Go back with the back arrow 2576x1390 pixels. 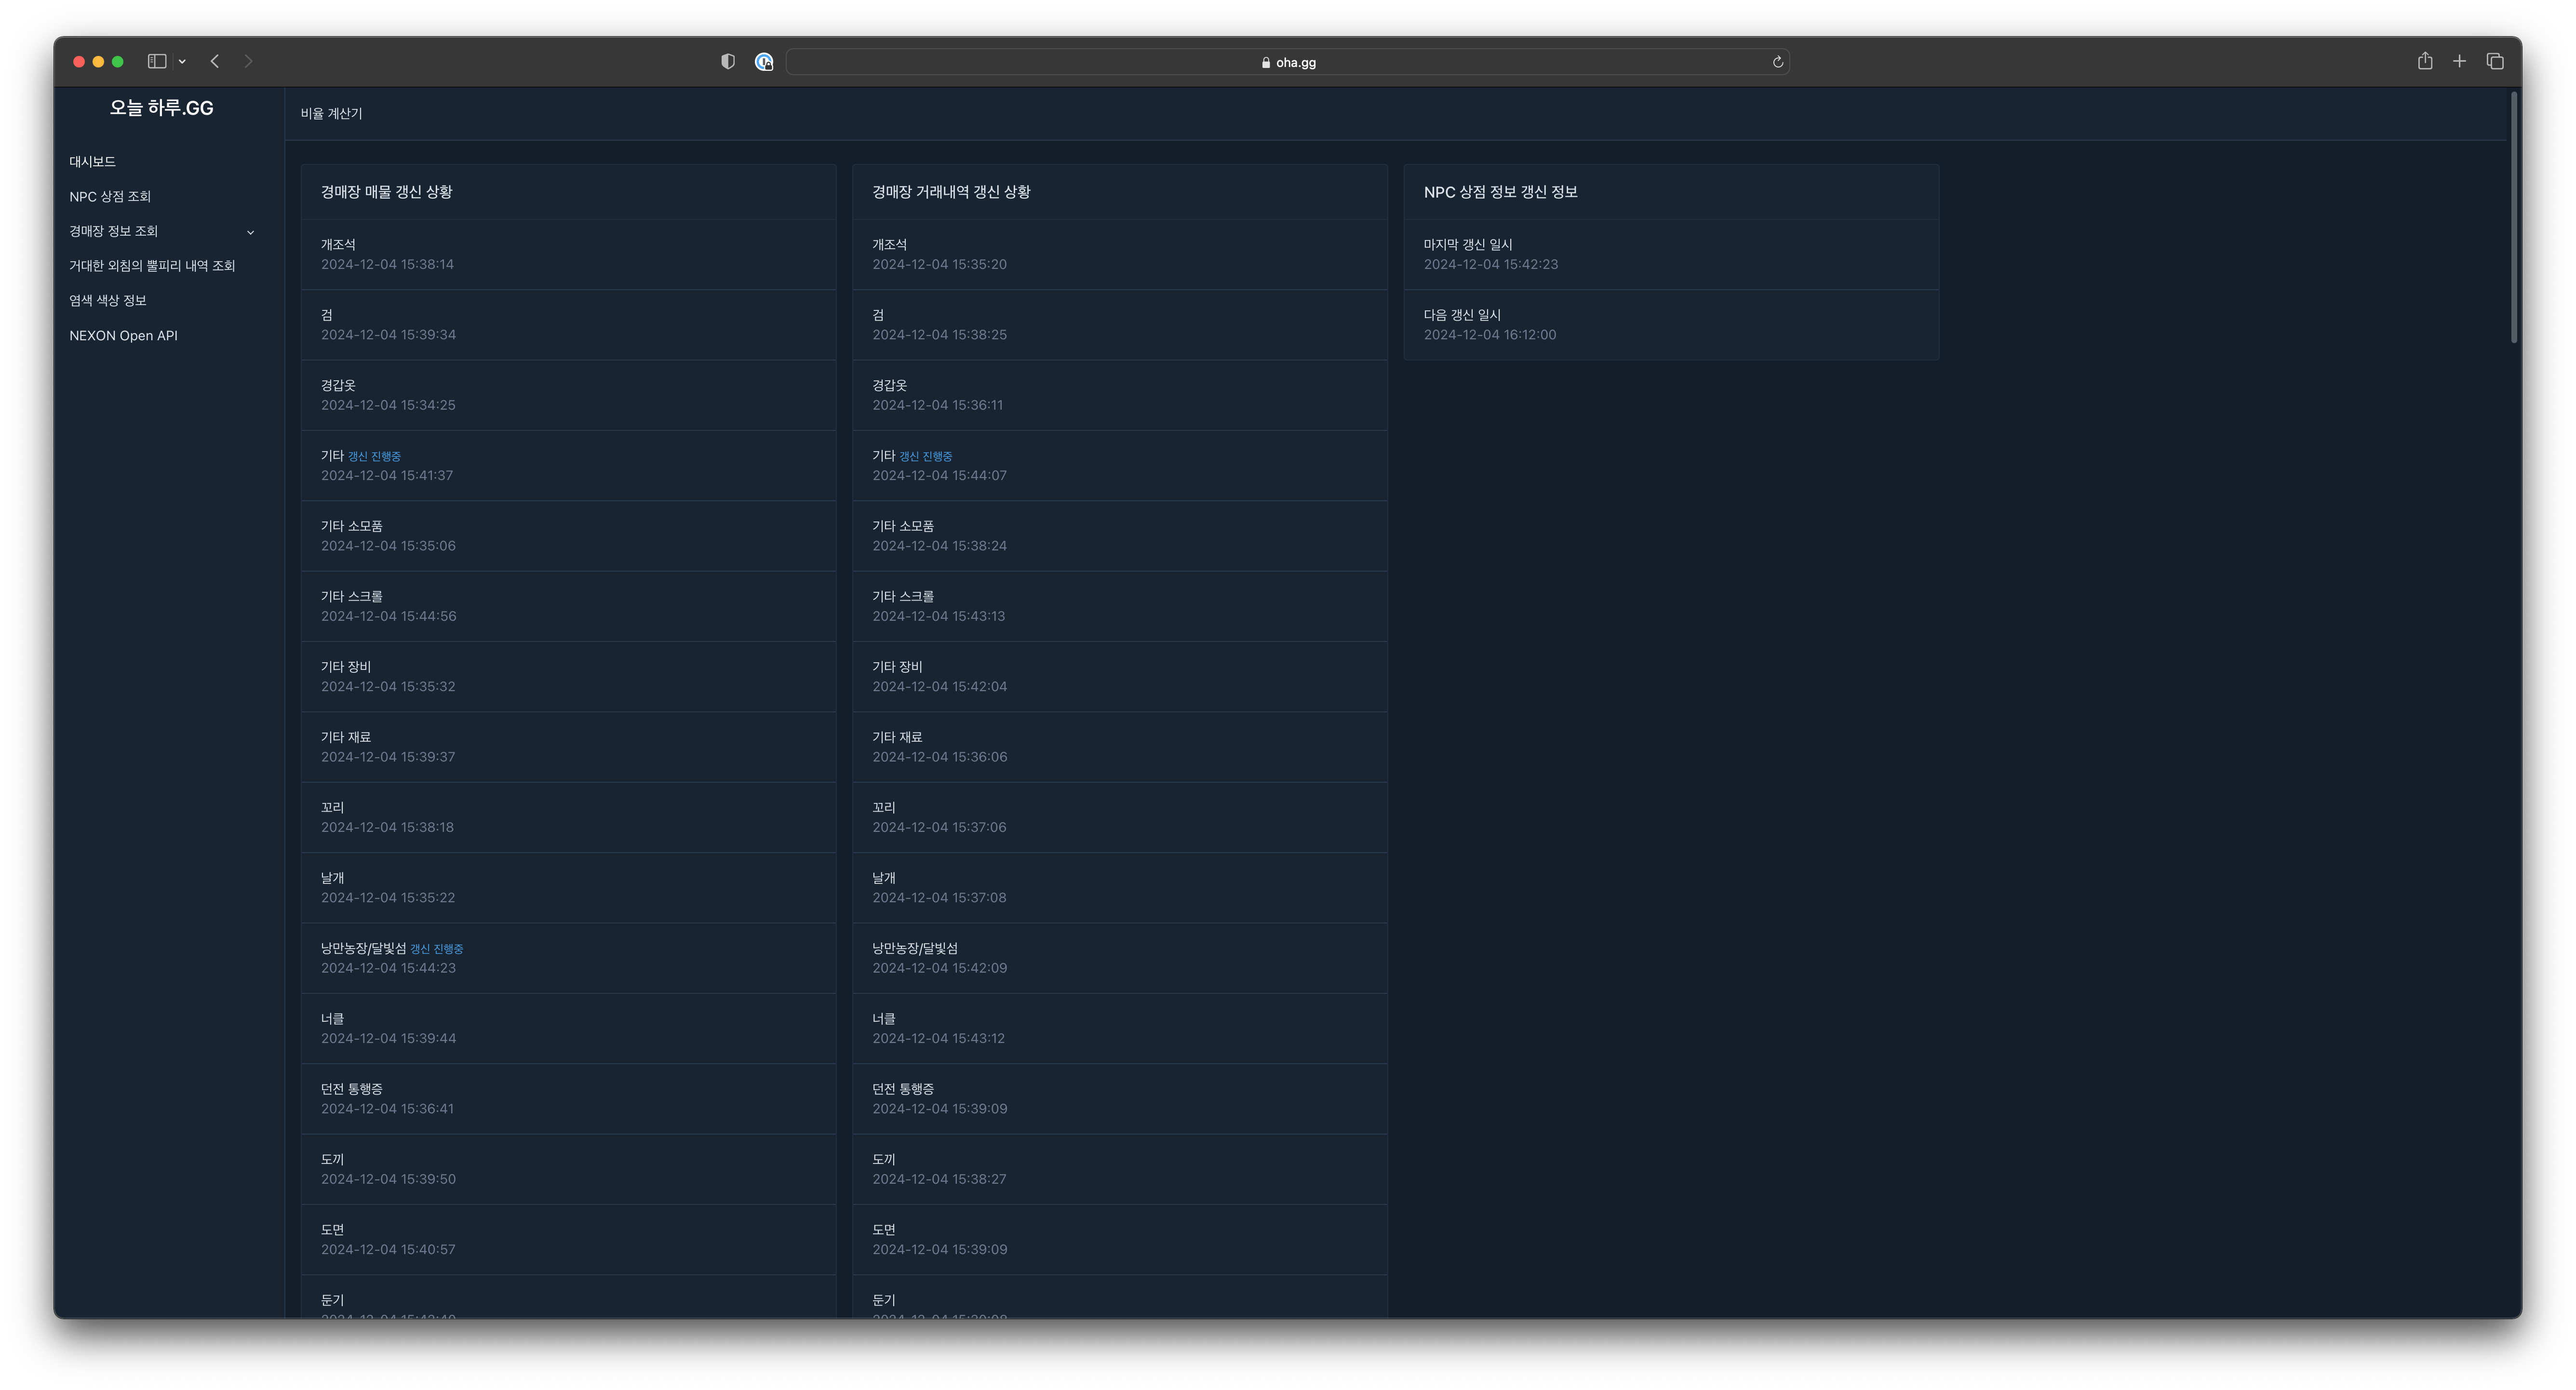click(215, 61)
